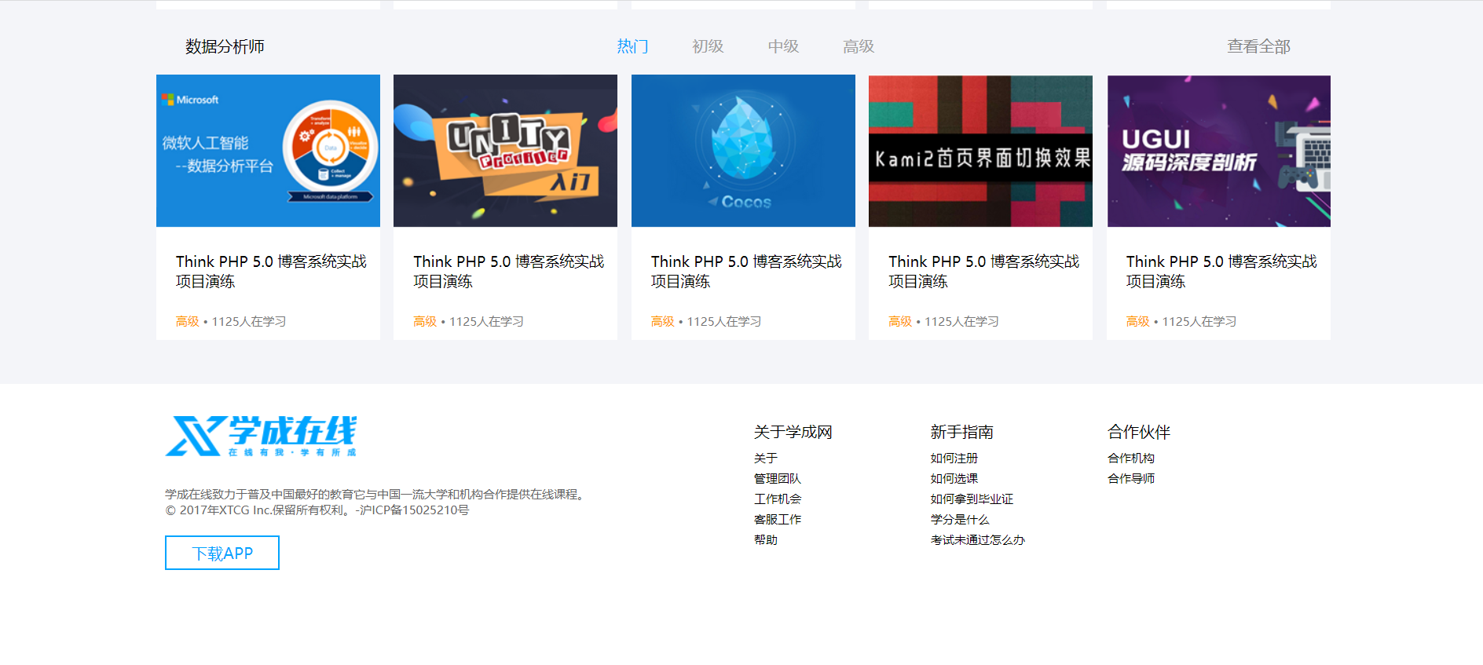Click the 学成在线 footer logo
The image size is (1483, 665).
[261, 436]
